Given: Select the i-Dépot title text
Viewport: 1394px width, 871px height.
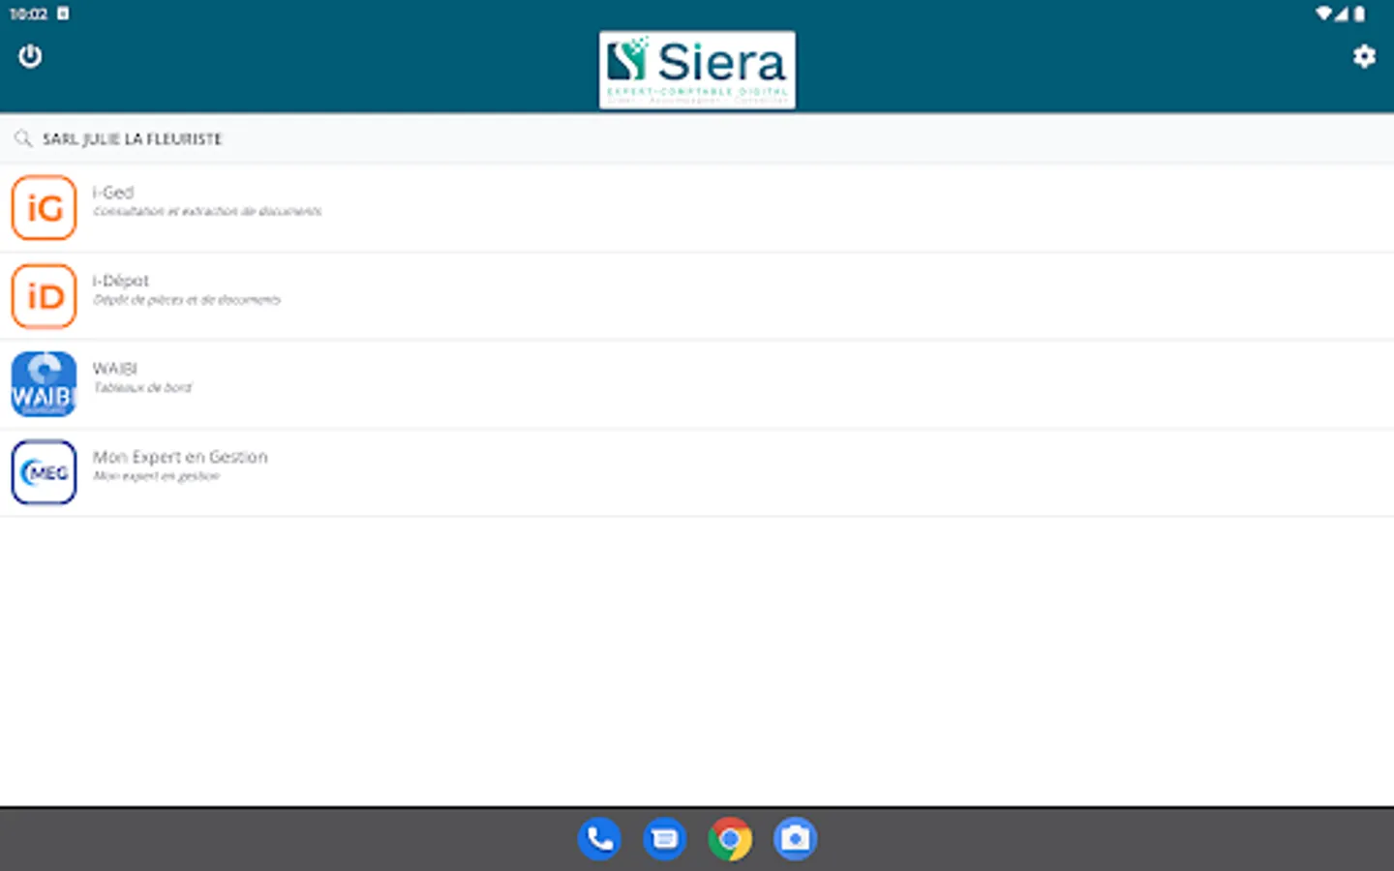Looking at the screenshot, I should [121, 281].
